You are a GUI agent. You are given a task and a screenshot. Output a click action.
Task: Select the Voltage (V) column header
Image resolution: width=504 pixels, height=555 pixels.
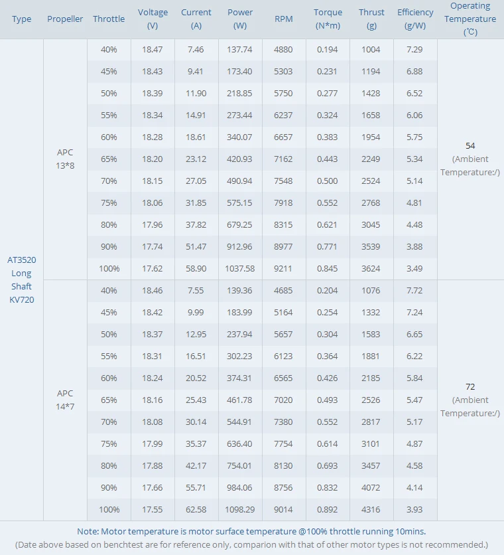pos(153,19)
